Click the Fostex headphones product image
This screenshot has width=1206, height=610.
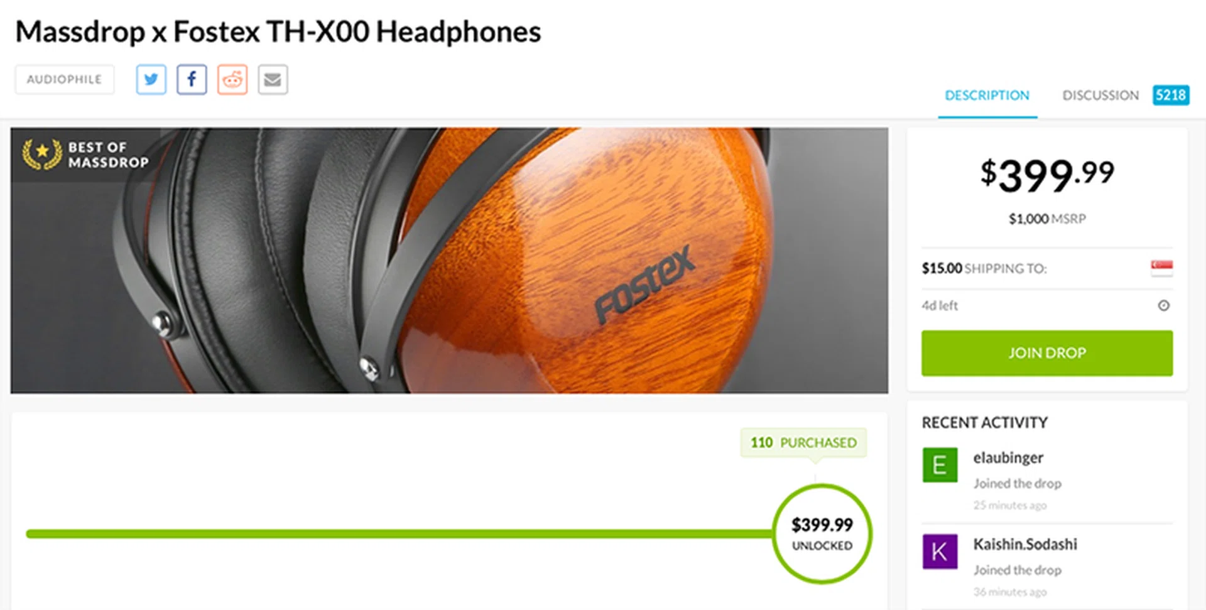tap(449, 261)
